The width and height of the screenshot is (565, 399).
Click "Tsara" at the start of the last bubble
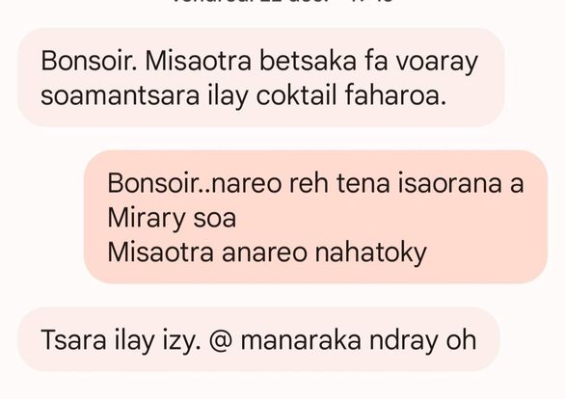(x=73, y=340)
